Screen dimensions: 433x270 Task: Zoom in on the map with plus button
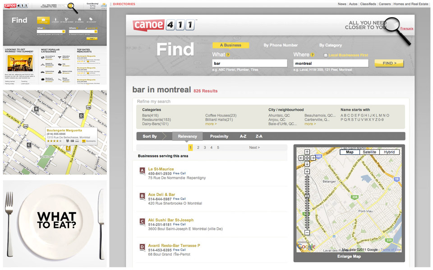307,171
